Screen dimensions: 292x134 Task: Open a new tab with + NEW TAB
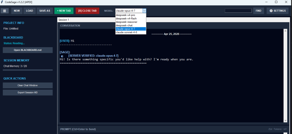pyautogui.click(x=64, y=11)
